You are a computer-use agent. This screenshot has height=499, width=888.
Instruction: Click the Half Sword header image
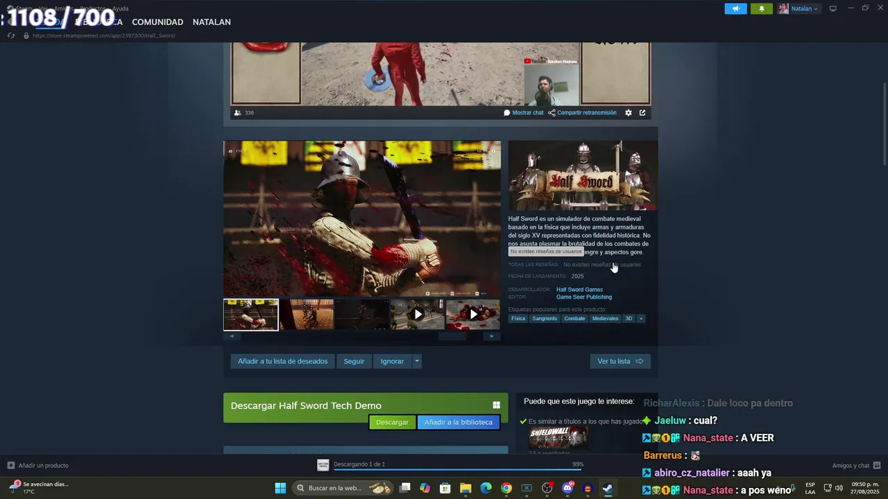583,175
